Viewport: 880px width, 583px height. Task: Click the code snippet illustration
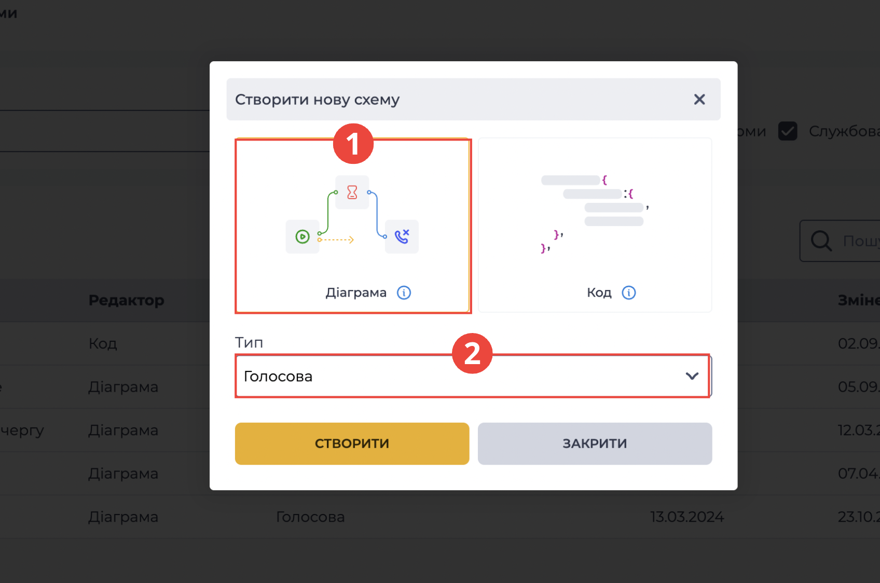595,214
